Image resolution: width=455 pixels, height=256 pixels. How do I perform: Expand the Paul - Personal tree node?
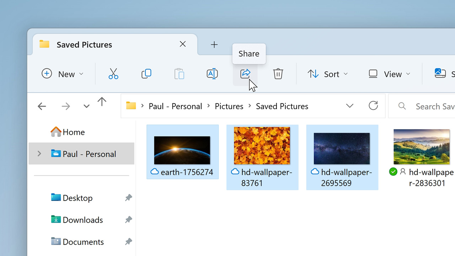39,154
